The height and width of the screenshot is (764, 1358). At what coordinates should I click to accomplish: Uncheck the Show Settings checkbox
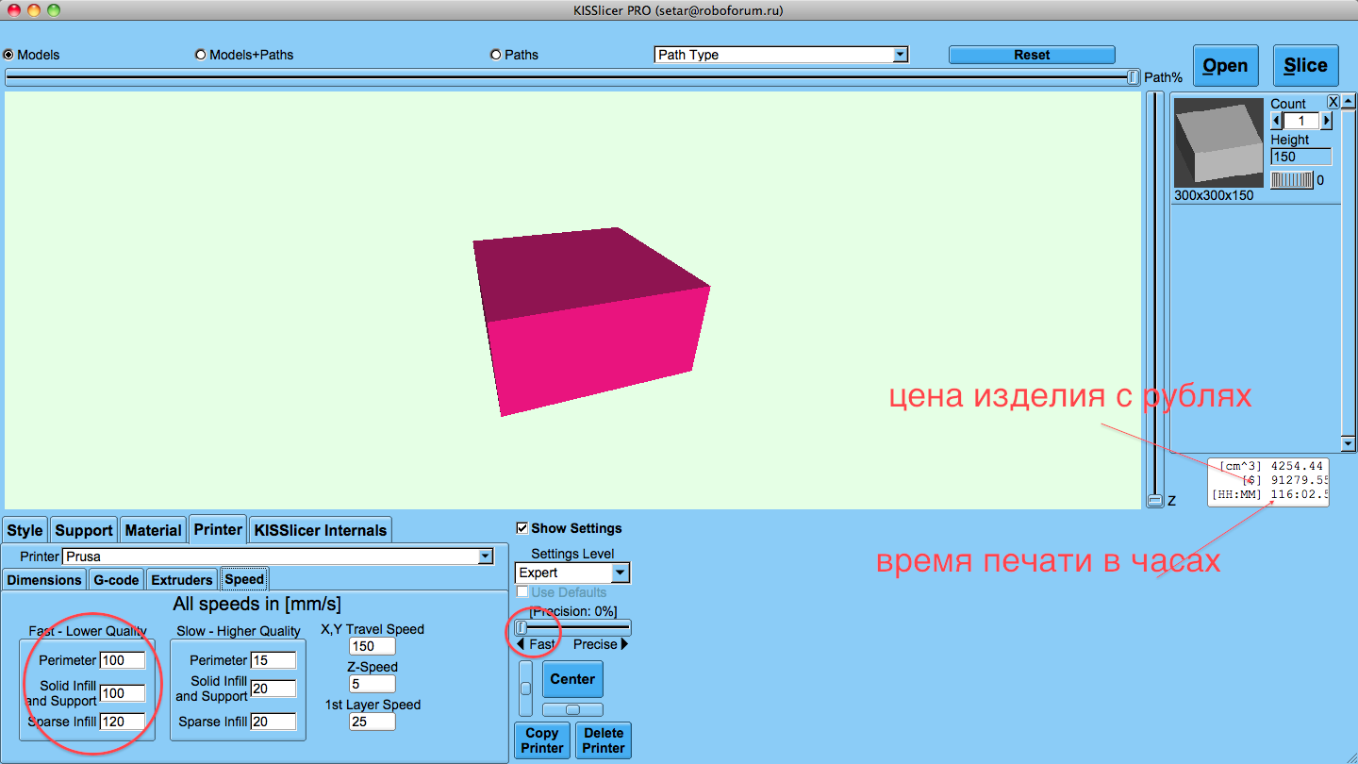click(x=522, y=528)
